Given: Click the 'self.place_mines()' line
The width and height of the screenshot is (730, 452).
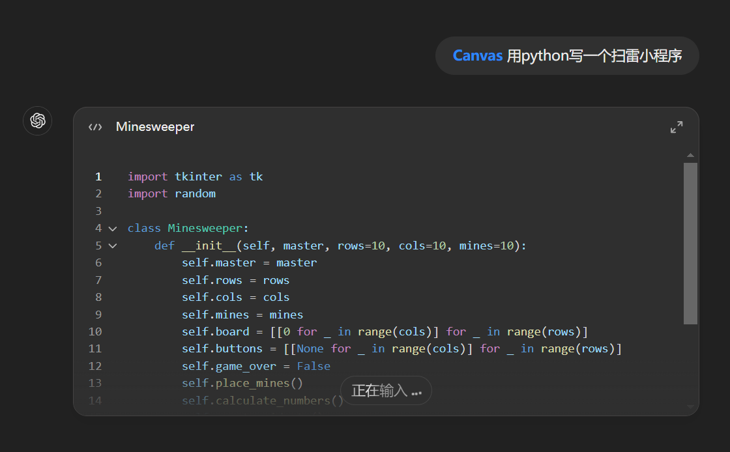Looking at the screenshot, I should point(242,383).
